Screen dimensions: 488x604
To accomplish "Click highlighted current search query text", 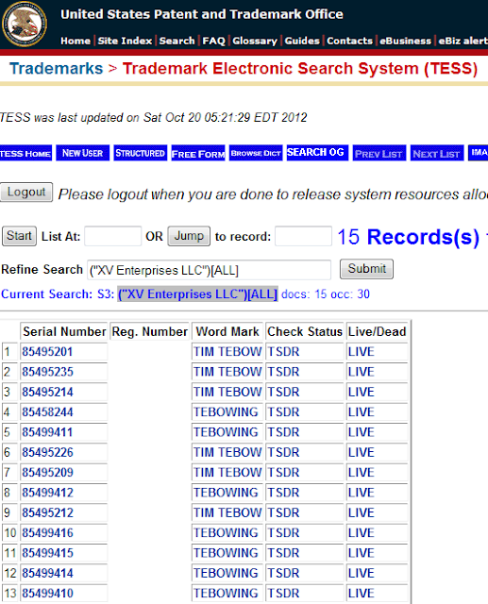I will point(197,294).
